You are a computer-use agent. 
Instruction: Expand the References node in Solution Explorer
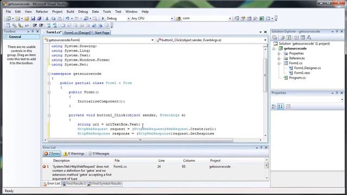pyautogui.click(x=279, y=58)
